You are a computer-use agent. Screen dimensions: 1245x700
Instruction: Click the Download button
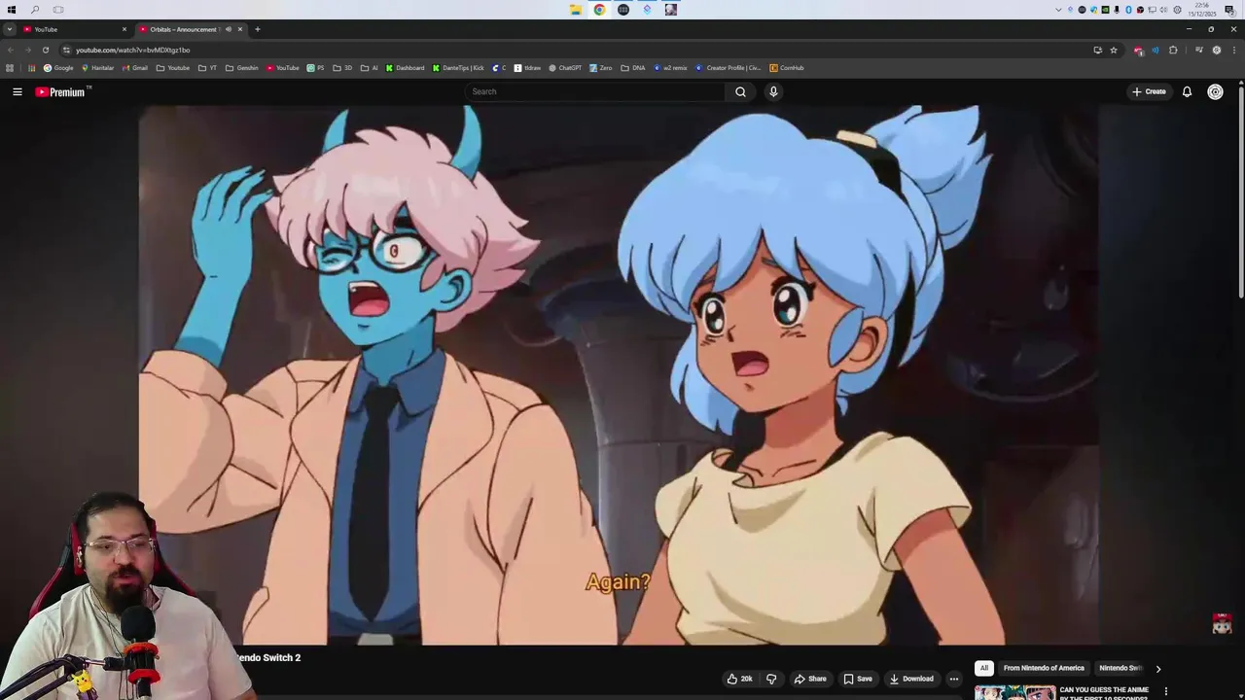click(x=911, y=679)
